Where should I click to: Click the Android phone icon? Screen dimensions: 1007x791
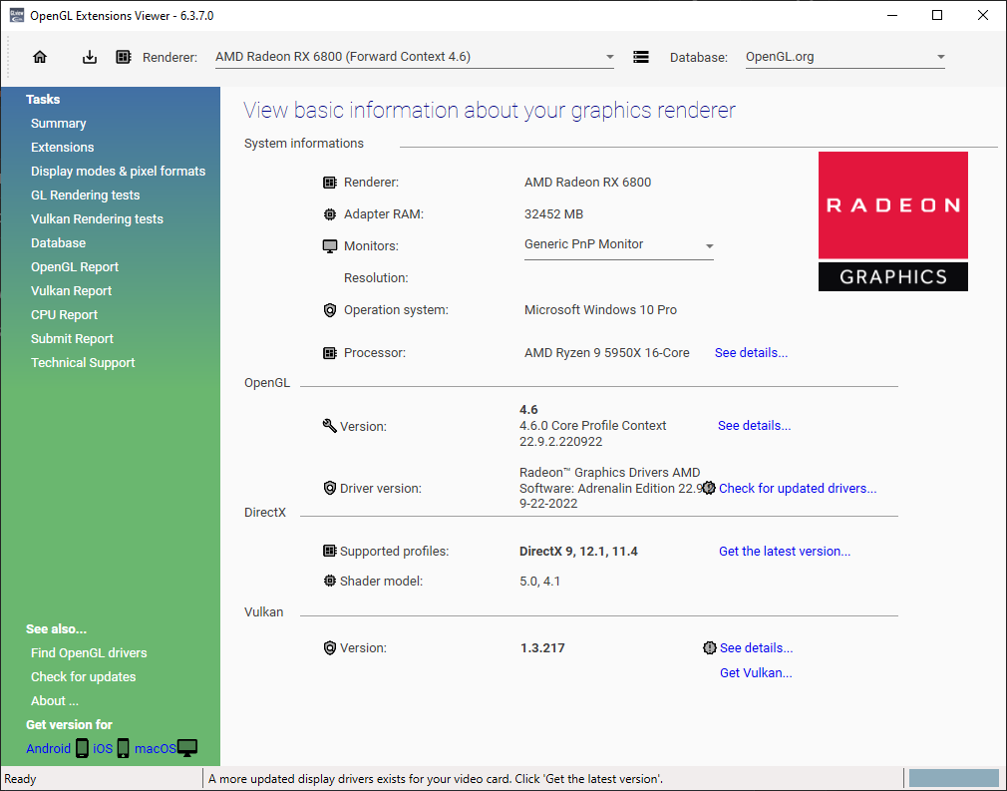[82, 748]
